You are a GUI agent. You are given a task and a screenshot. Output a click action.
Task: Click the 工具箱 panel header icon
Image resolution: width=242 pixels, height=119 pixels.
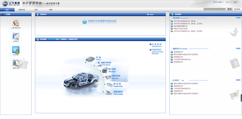3,14
